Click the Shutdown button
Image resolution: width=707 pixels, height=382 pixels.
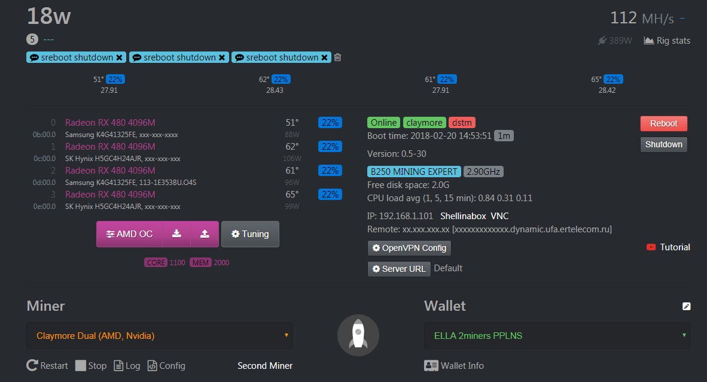[x=663, y=144]
